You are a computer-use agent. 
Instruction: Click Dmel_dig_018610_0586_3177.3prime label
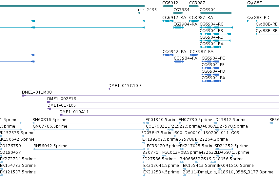236,172
